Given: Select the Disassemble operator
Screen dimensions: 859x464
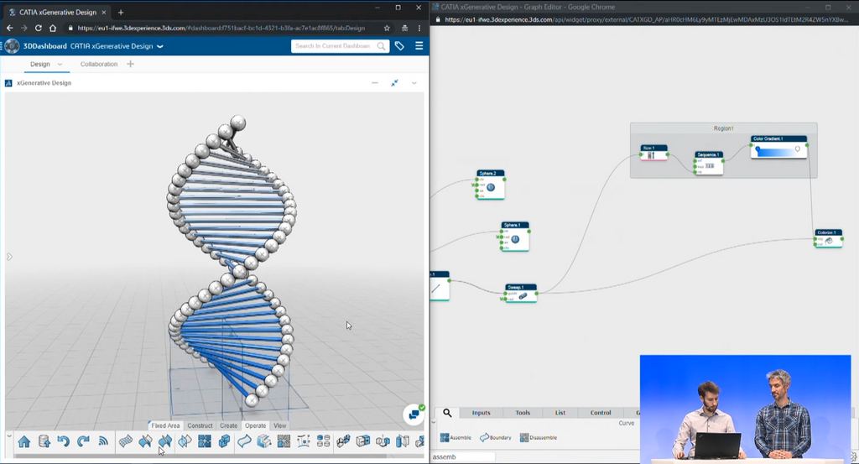Looking at the screenshot, I should point(524,437).
